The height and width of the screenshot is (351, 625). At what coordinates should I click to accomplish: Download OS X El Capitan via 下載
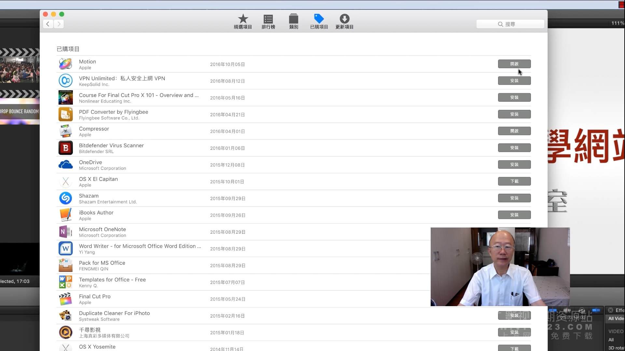(x=514, y=181)
